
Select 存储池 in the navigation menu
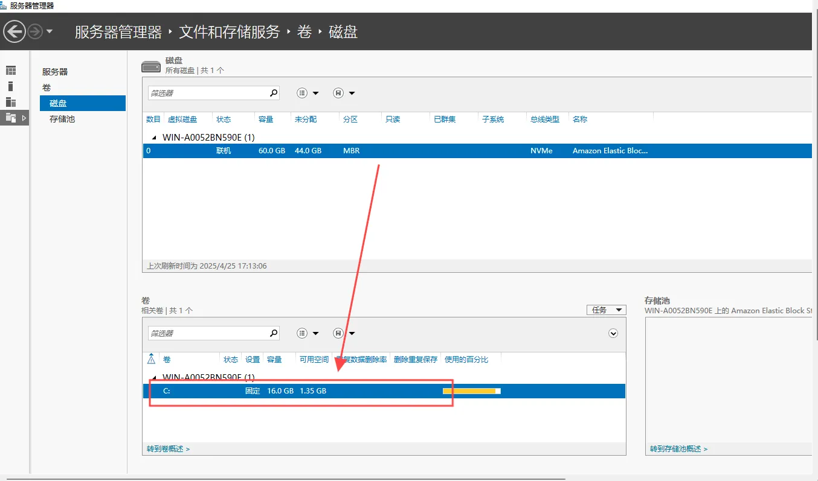(x=62, y=119)
